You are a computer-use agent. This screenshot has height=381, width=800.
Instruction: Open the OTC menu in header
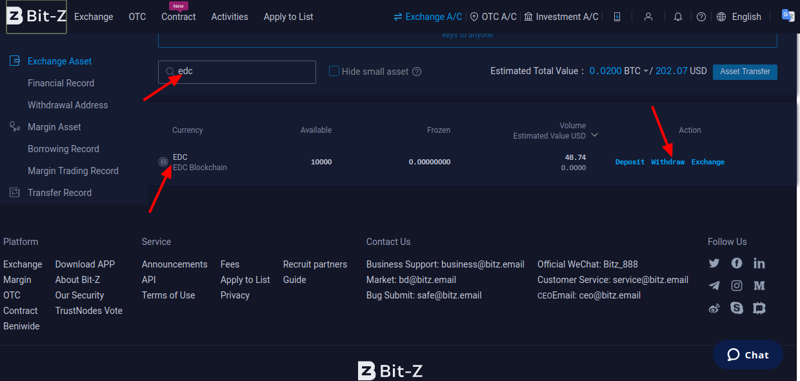click(137, 17)
